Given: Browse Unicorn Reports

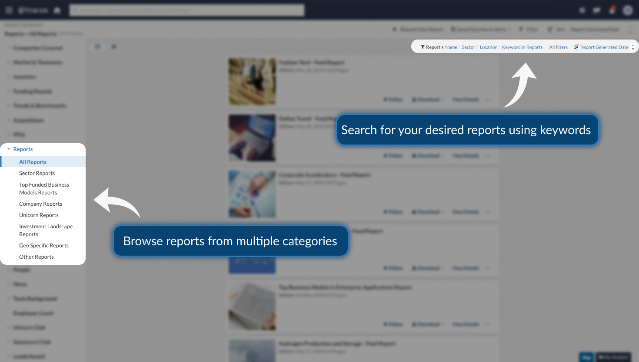Looking at the screenshot, I should coord(39,215).
